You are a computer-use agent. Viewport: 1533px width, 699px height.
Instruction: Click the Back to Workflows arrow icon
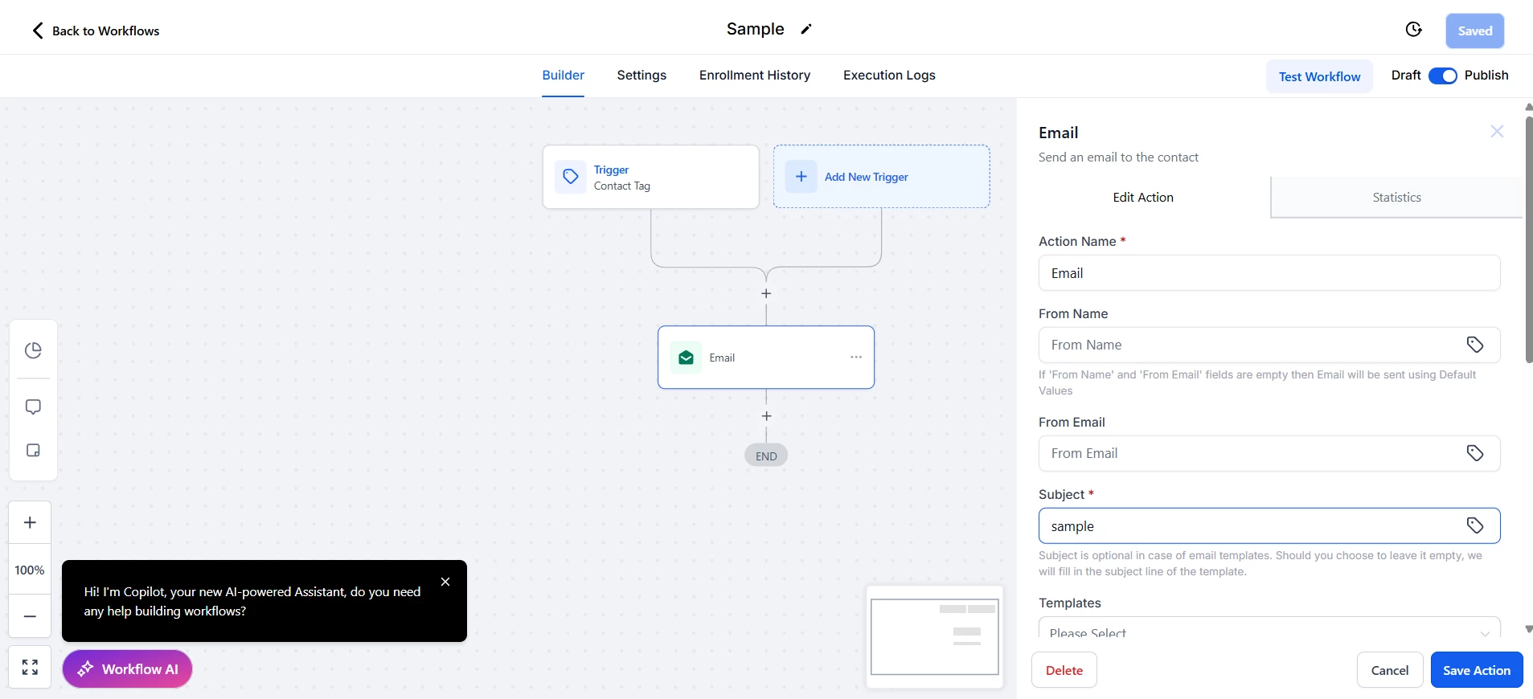(38, 31)
